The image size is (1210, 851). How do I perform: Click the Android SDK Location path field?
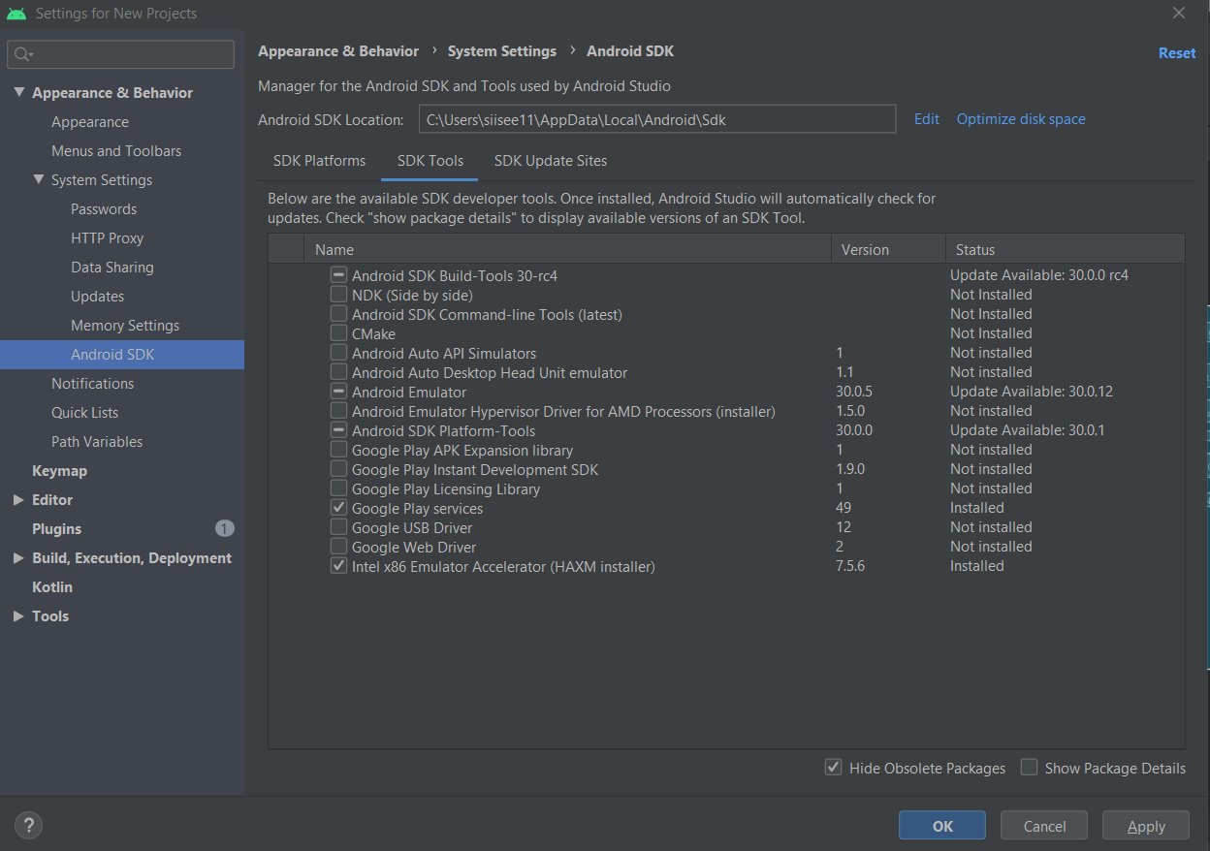pos(657,119)
